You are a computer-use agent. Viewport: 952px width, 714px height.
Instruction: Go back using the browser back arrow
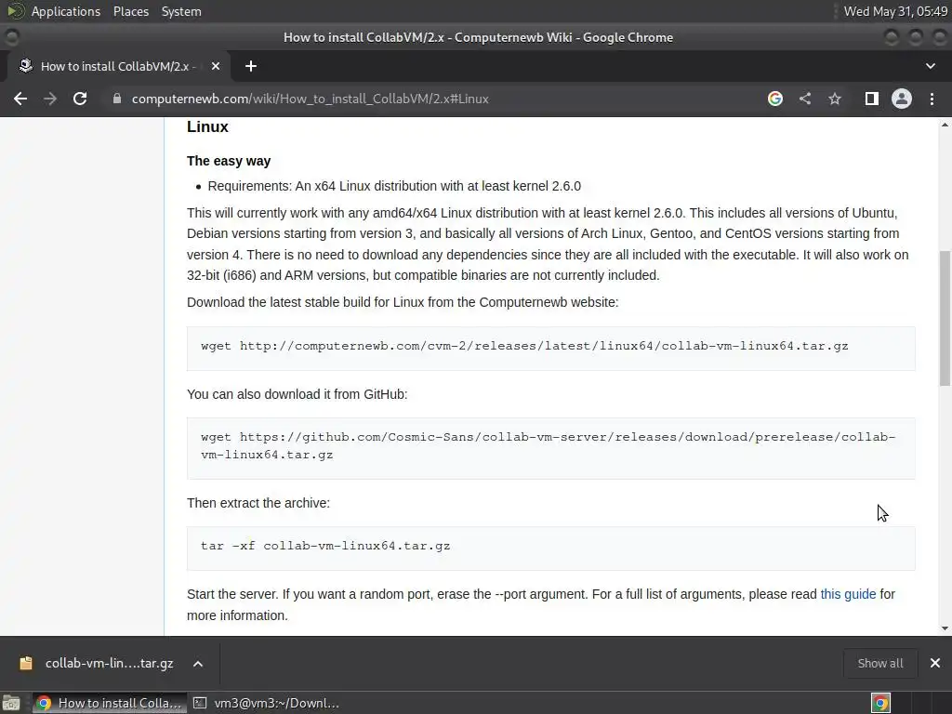(x=20, y=99)
